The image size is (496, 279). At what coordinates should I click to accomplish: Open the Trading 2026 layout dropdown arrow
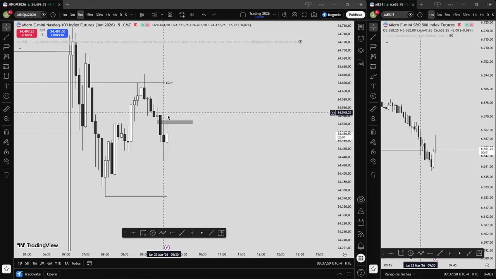click(274, 15)
